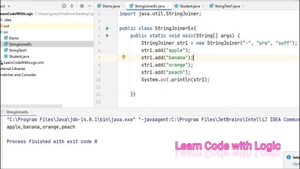
Task: Switch to Student.java tab
Action: pyautogui.click(x=189, y=6)
